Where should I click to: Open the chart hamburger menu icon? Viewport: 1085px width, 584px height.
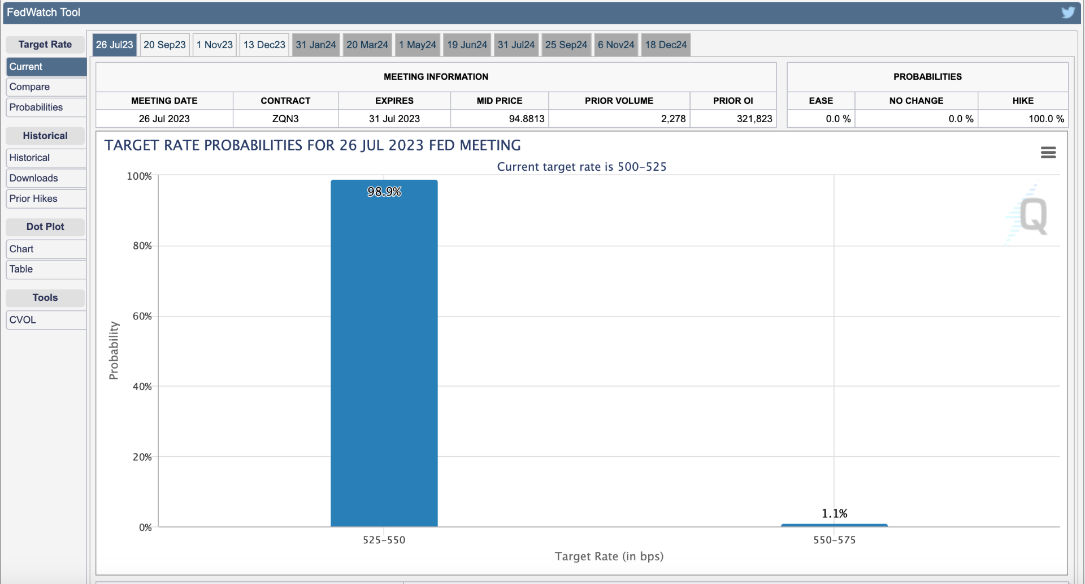(x=1048, y=153)
